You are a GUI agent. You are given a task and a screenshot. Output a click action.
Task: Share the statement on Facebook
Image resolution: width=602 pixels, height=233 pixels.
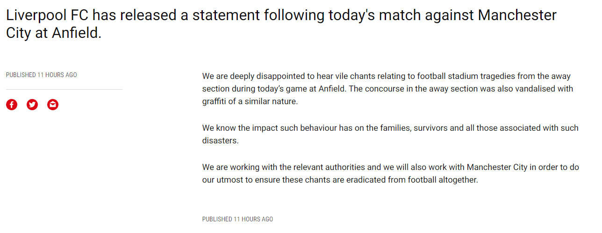[x=12, y=105]
